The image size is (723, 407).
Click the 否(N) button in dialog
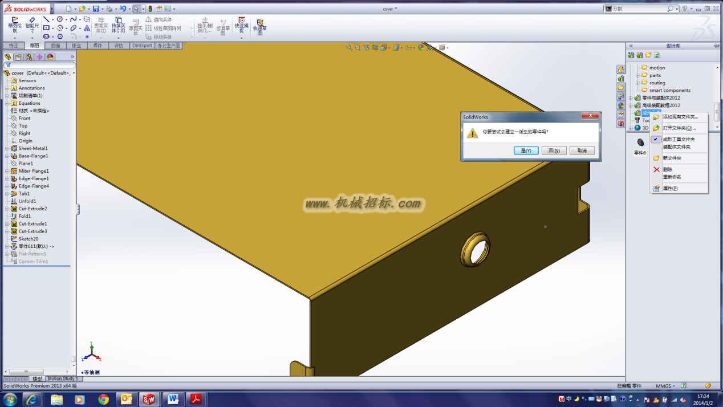[554, 150]
